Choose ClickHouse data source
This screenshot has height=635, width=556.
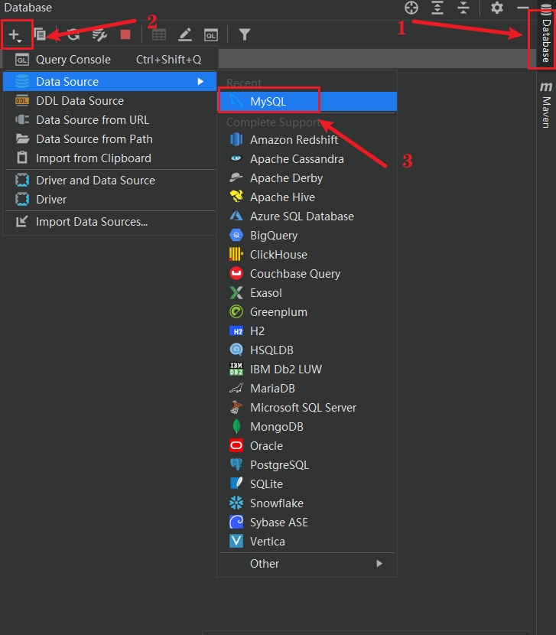point(307,254)
